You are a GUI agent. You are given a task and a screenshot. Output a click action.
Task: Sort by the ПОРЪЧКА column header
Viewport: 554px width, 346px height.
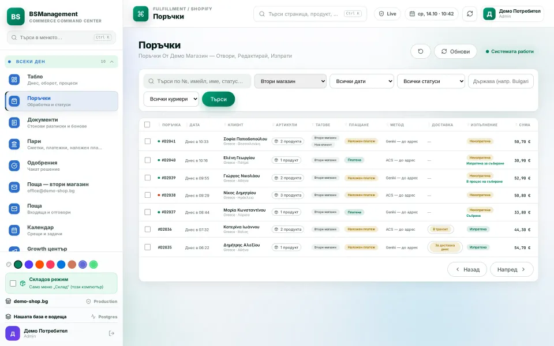tap(171, 125)
